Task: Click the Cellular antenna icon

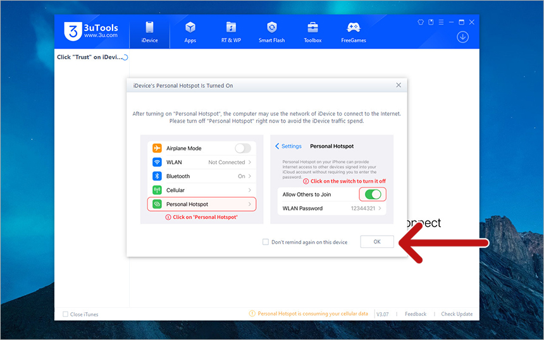Action: tap(157, 190)
